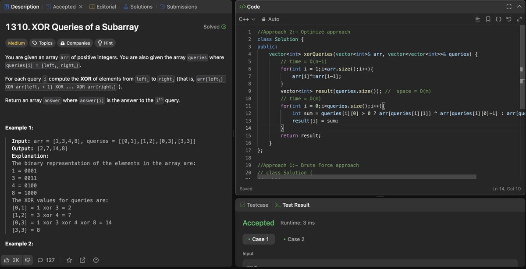Image resolution: width=526 pixels, height=269 pixels.
Task: Like the problem using thumbs-up 2K
Action: (x=11, y=260)
